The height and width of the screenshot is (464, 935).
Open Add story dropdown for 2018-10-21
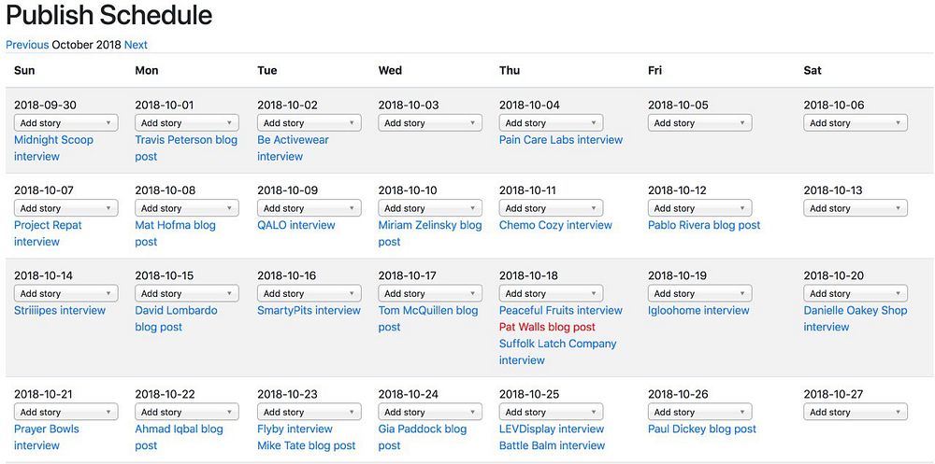pyautogui.click(x=66, y=412)
